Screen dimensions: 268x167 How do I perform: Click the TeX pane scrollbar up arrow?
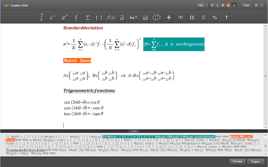point(265,135)
